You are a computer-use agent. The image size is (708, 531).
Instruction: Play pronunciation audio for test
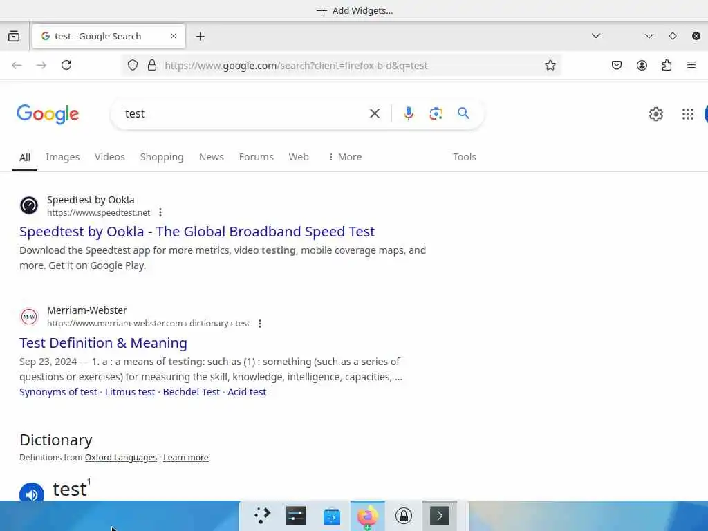pos(32,493)
